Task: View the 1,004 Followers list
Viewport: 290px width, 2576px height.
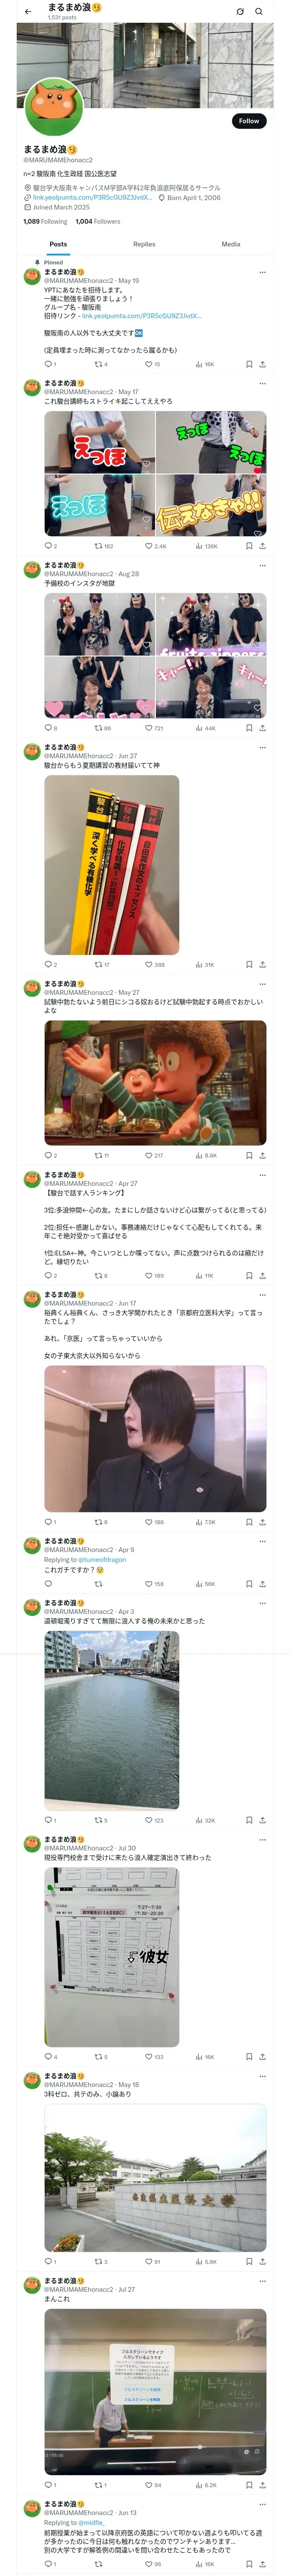Action: click(x=98, y=222)
